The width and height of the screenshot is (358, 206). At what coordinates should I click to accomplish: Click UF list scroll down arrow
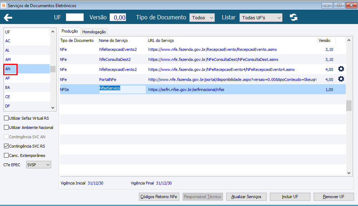53,107
